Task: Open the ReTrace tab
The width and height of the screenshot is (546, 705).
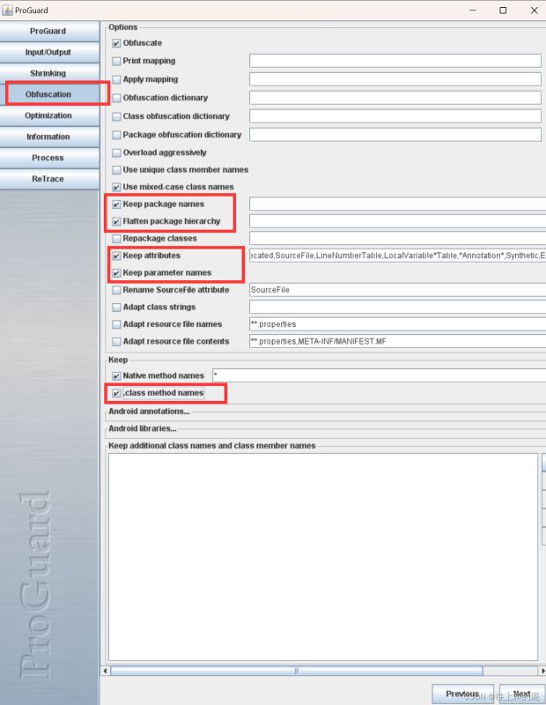Action: coord(48,179)
